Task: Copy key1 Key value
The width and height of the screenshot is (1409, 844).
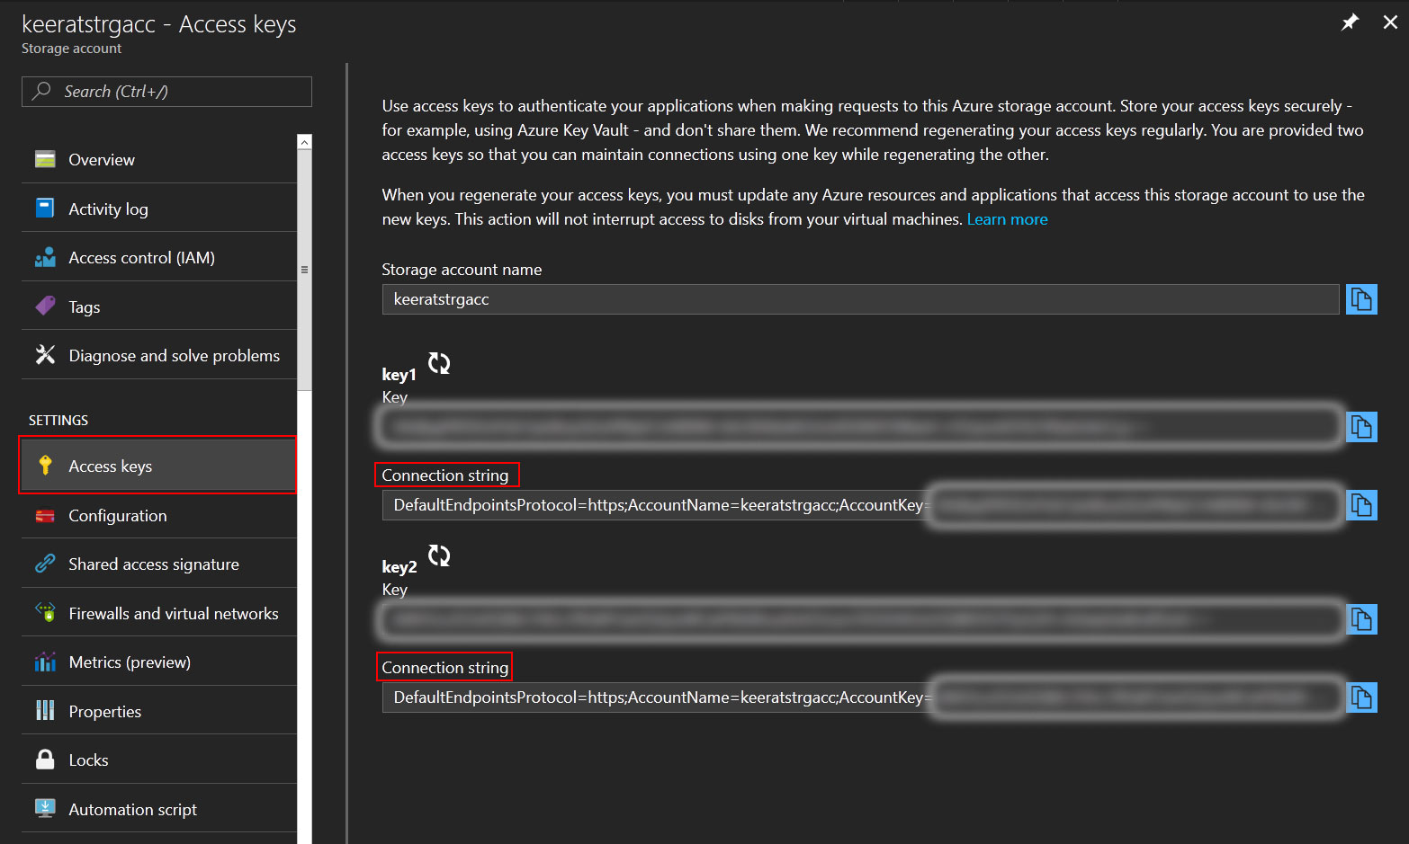Action: tap(1361, 427)
